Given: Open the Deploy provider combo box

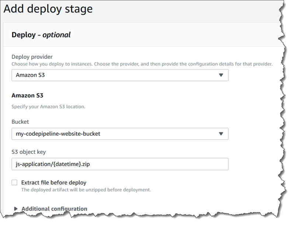Looking at the screenshot, I should pyautogui.click(x=120, y=75).
